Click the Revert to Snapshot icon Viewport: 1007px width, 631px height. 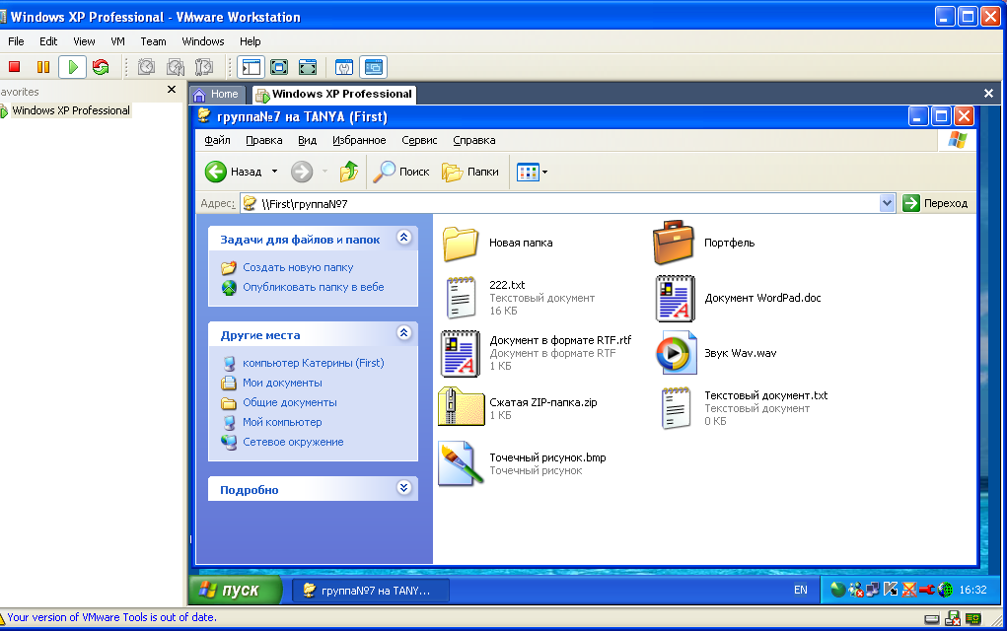[176, 67]
